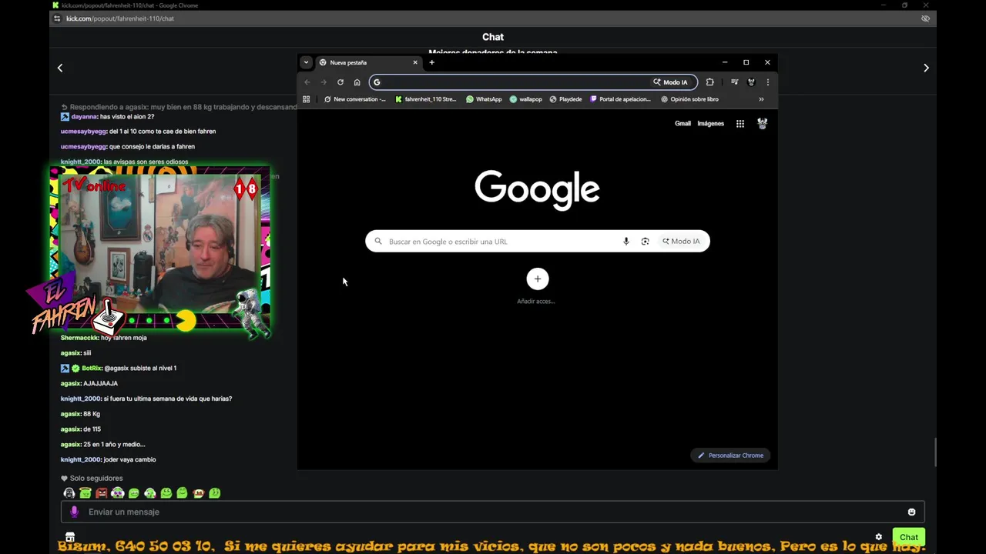Open media controls icon in Chrome toolbar
This screenshot has height=554, width=986.
click(x=735, y=82)
